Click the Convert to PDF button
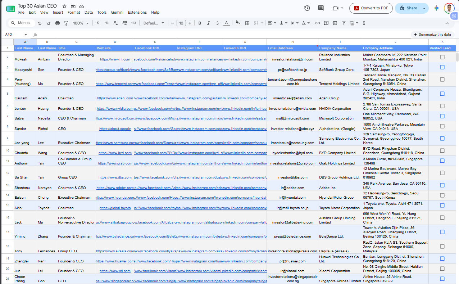Image resolution: width=459 pixels, height=284 pixels. [371, 8]
